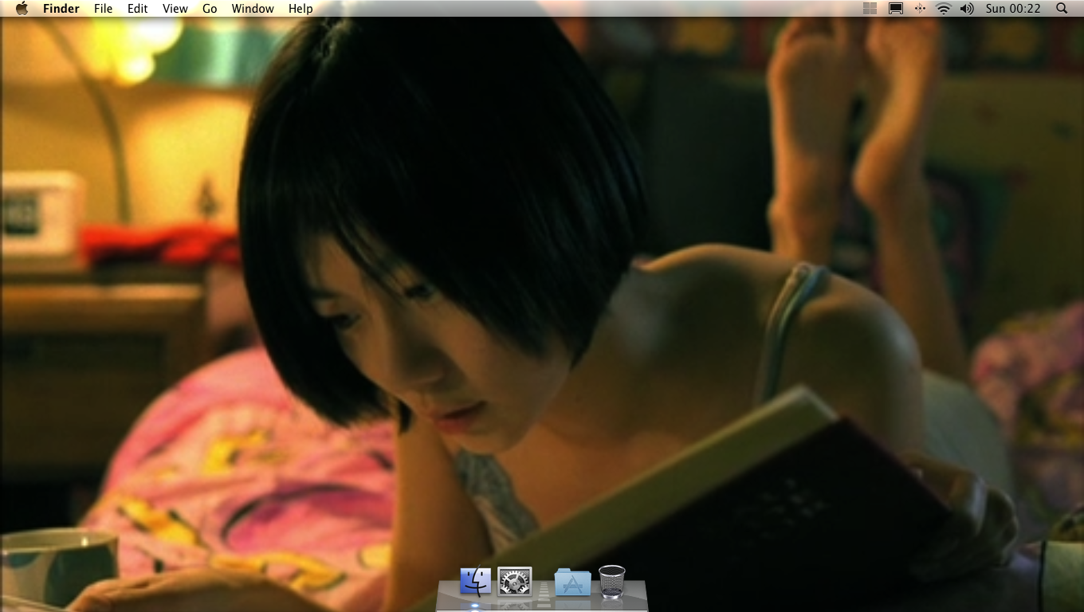Open the View menu
The image size is (1084, 612).
point(175,8)
